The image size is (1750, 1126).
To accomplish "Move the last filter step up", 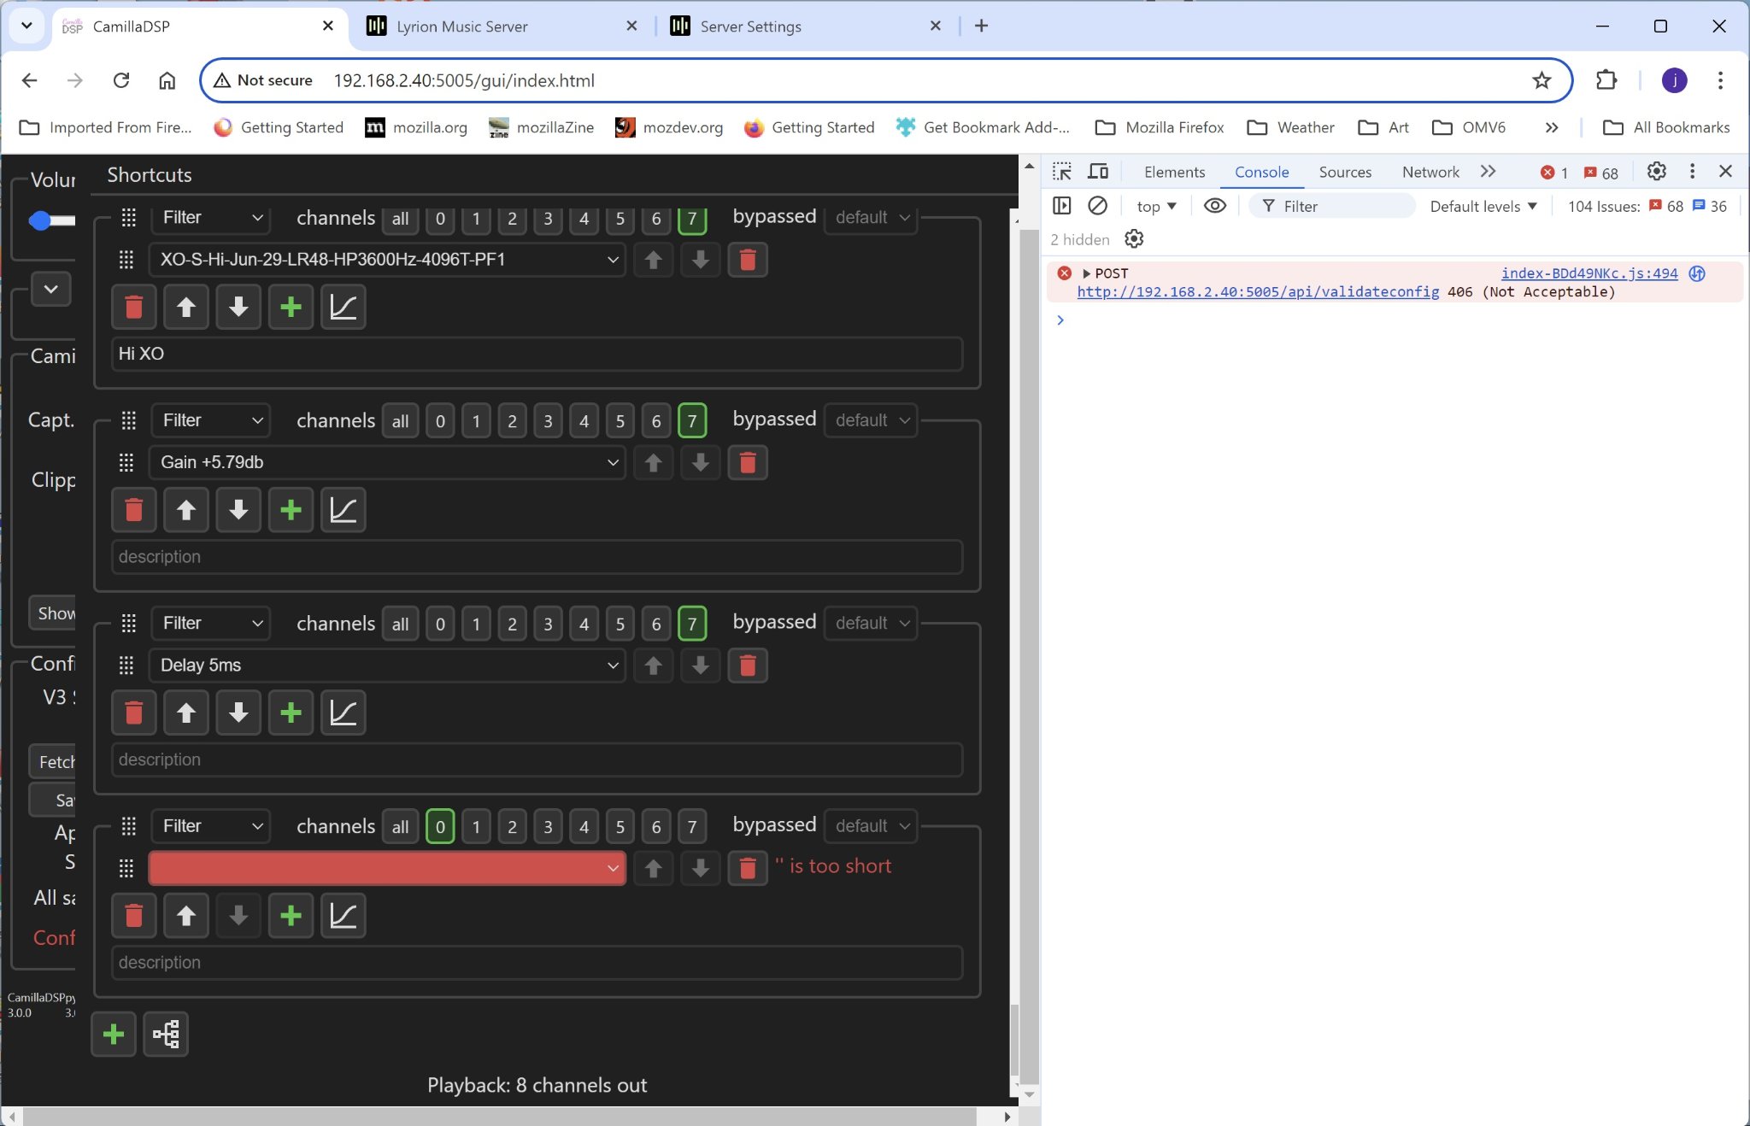I will tap(186, 916).
